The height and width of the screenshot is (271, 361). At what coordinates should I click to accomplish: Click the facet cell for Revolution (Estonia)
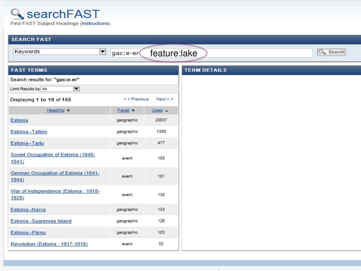point(127,244)
